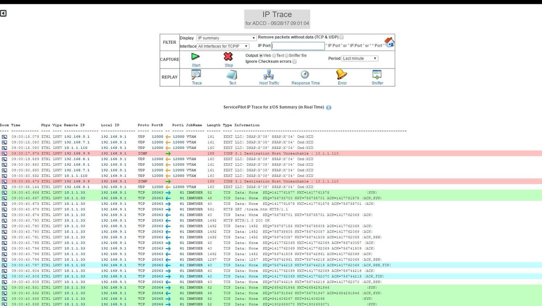Screen dimensions: 542x306
Task: Click the 'Proto' column header
Action: 143,125
